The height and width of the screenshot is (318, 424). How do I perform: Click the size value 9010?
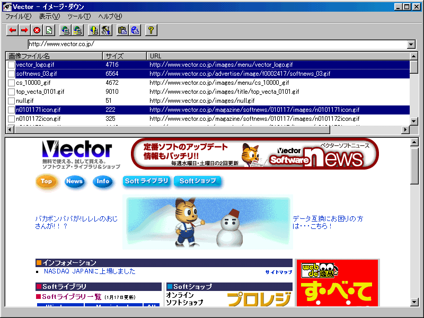[112, 92]
